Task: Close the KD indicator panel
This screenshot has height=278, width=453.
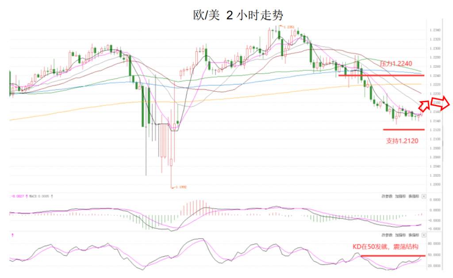Action: coord(423,235)
